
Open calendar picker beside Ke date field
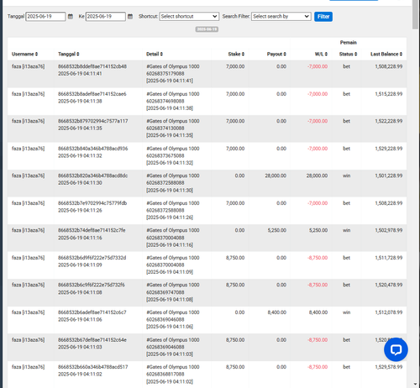(130, 17)
